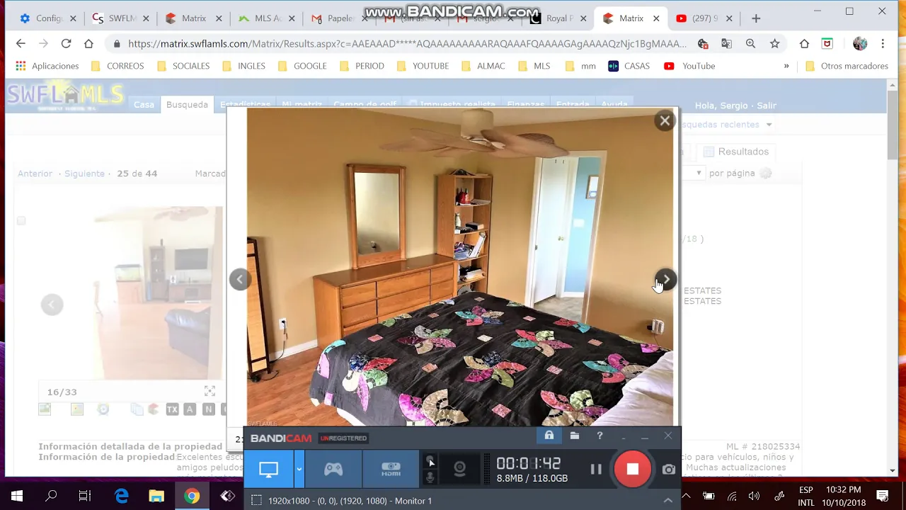The image size is (906, 510).
Task: Open CORREOS bookmark folder
Action: coord(117,66)
